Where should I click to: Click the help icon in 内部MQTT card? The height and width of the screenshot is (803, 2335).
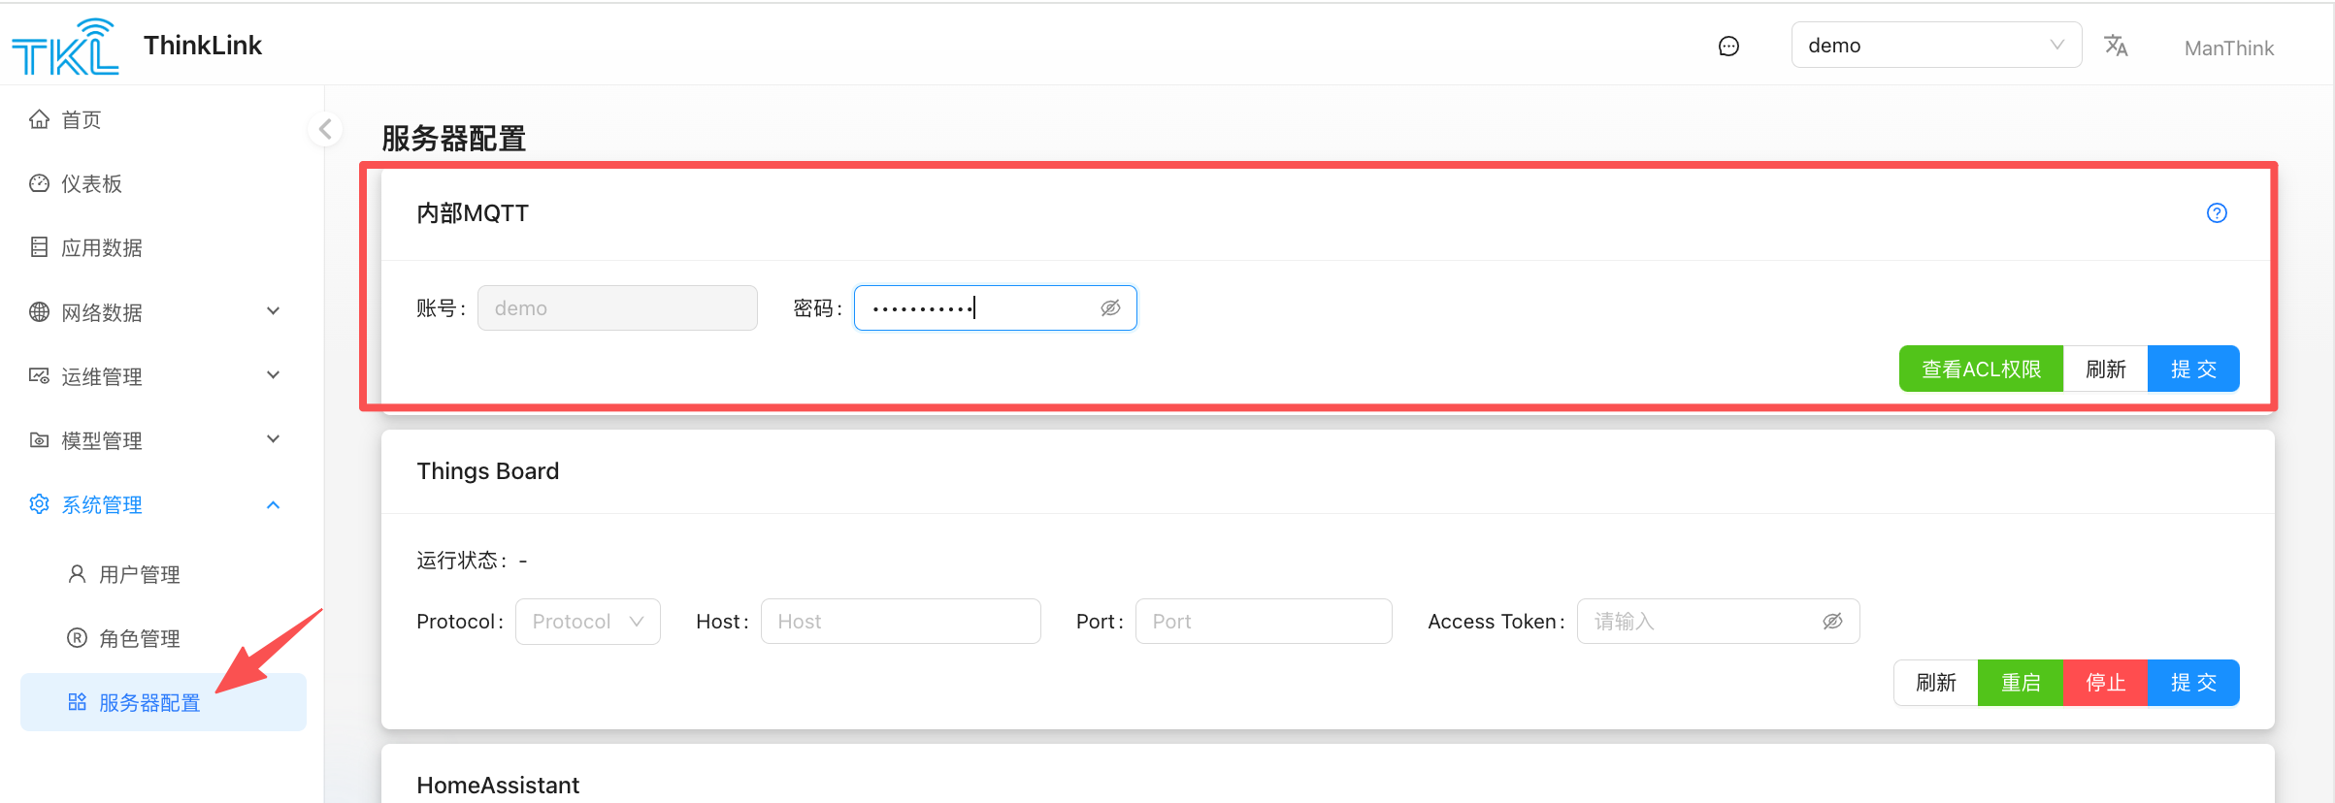2217,213
